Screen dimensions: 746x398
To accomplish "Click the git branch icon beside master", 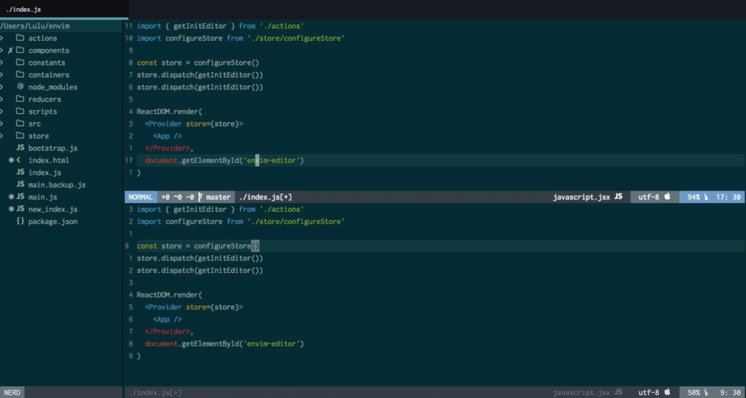I will [x=200, y=197].
